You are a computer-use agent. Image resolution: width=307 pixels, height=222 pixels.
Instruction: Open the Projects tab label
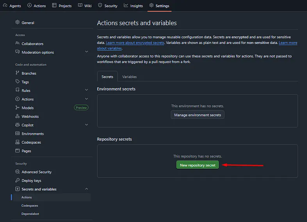pyautogui.click(x=65, y=6)
